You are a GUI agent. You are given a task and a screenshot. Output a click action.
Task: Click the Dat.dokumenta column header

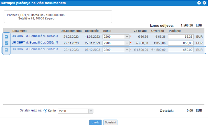[71, 31]
